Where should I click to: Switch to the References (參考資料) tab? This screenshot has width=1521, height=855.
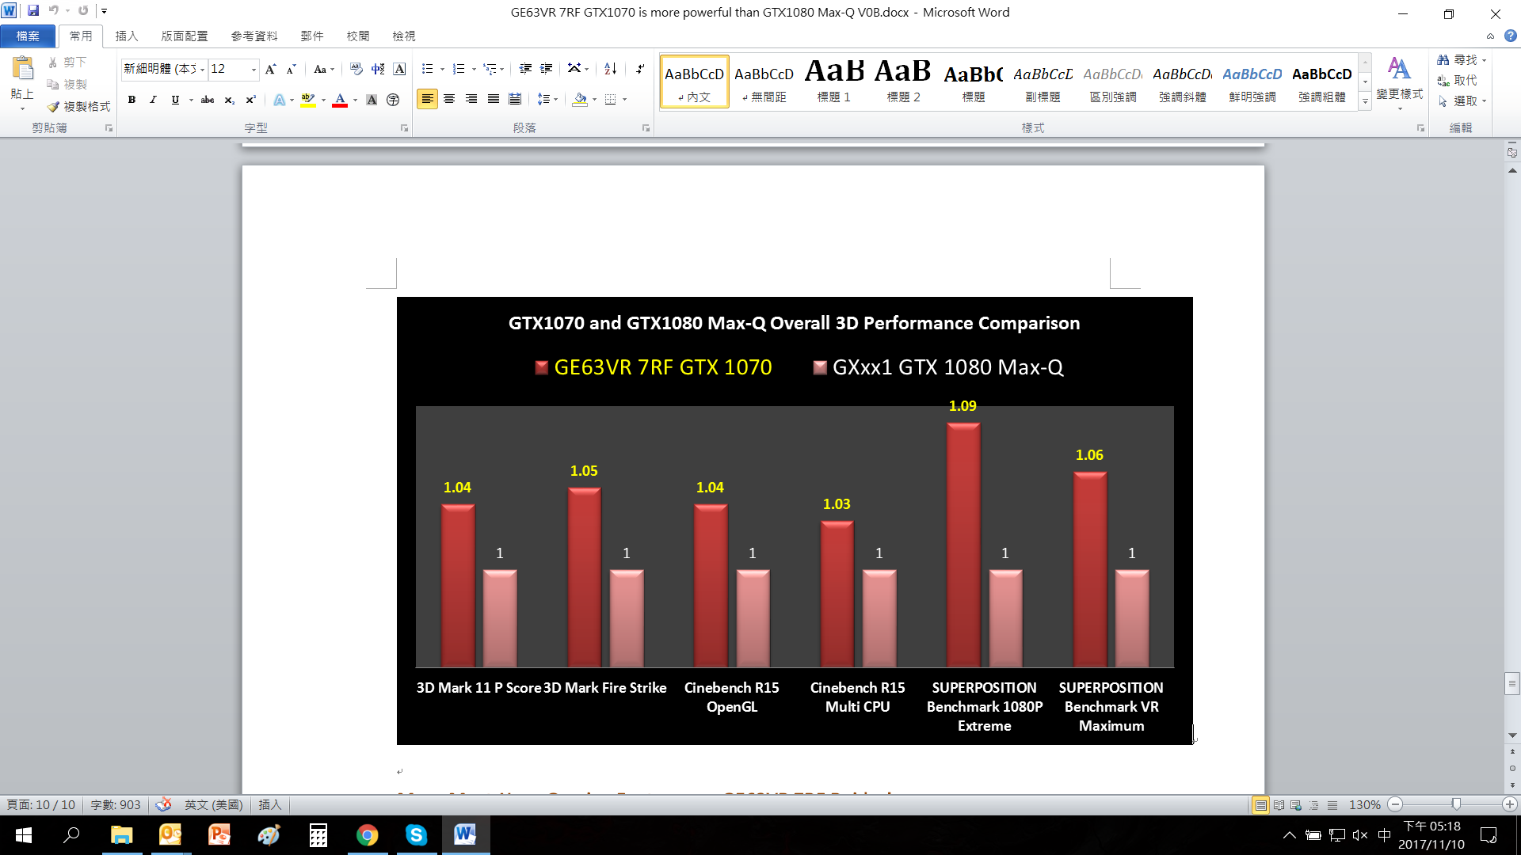coord(253,36)
